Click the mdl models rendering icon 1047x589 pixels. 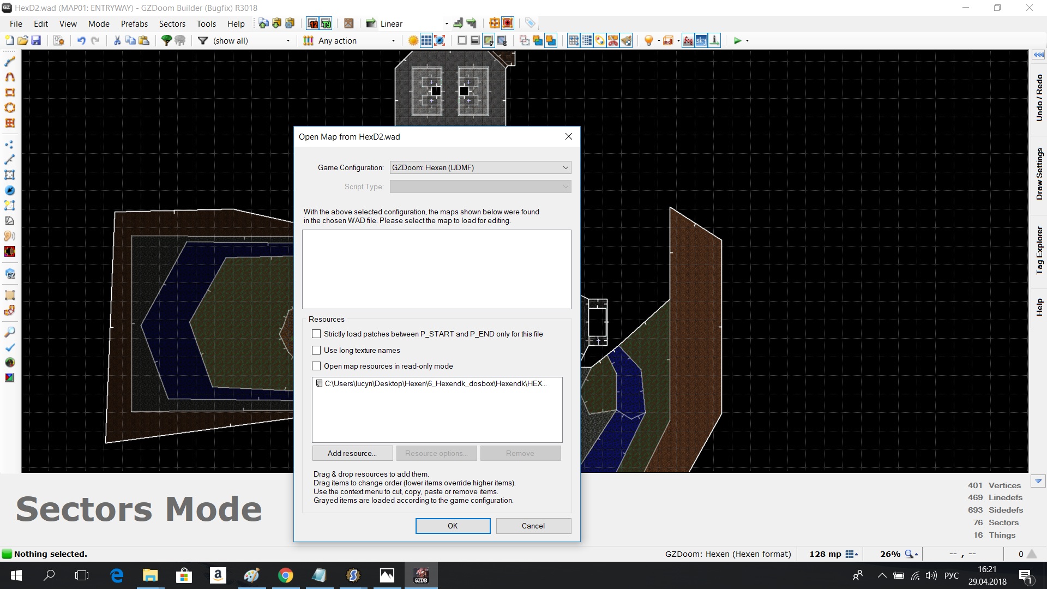click(668, 40)
